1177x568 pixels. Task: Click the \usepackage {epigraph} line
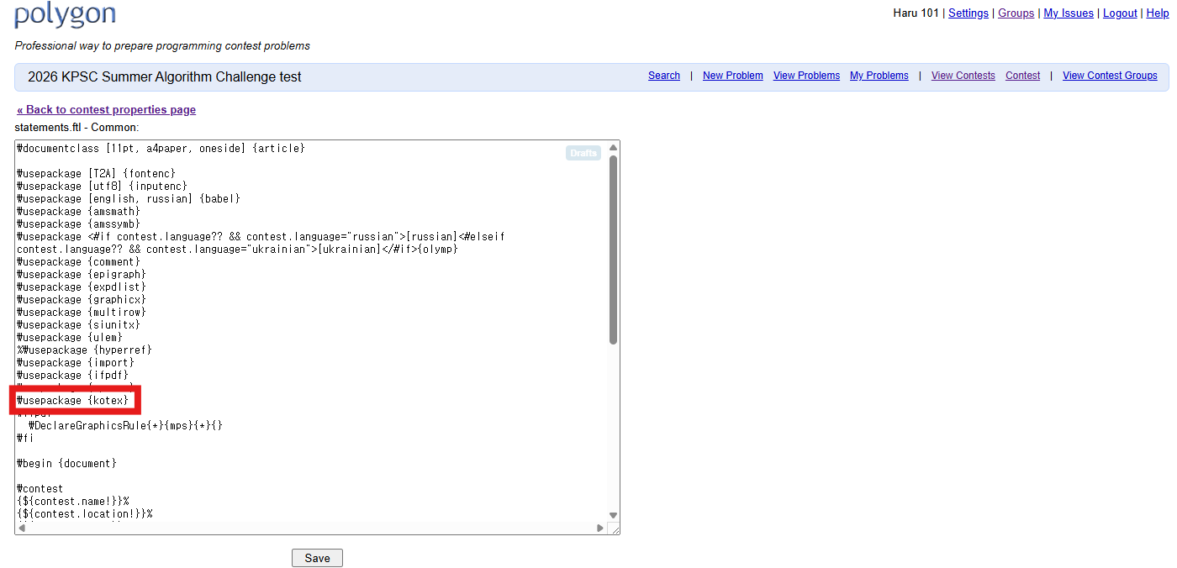click(82, 275)
